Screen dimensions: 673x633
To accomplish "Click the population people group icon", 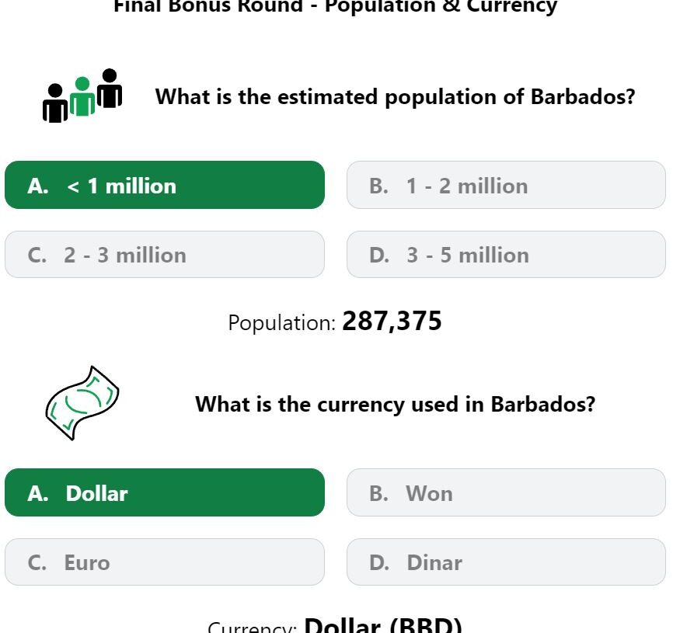I will [x=82, y=96].
